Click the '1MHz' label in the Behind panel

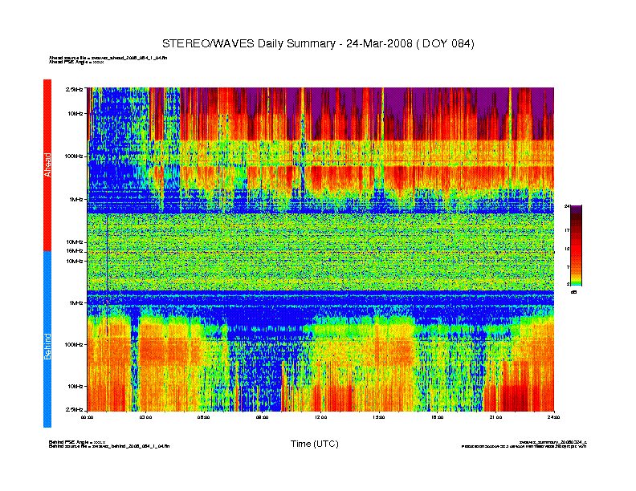pos(75,302)
